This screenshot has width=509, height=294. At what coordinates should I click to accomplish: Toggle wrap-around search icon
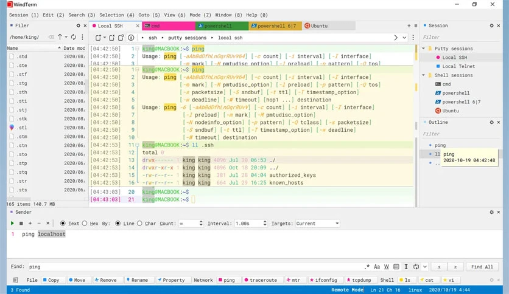(416, 267)
